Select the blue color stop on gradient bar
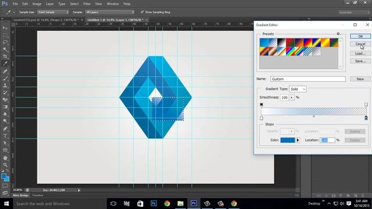Screen dimensions: 372x209 [x=366, y=118]
